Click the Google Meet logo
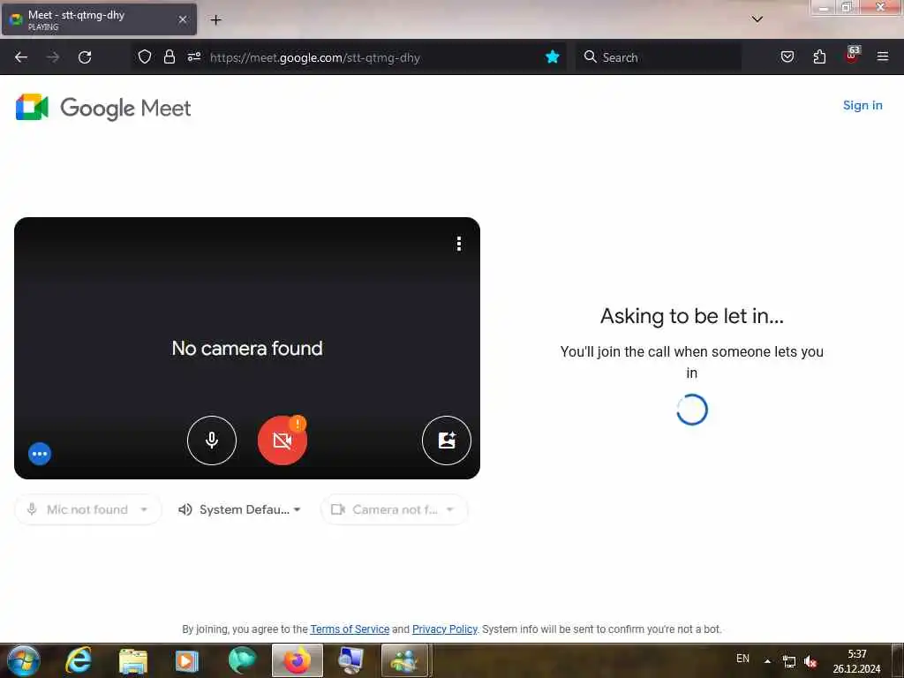The width and height of the screenshot is (904, 678). click(x=103, y=108)
